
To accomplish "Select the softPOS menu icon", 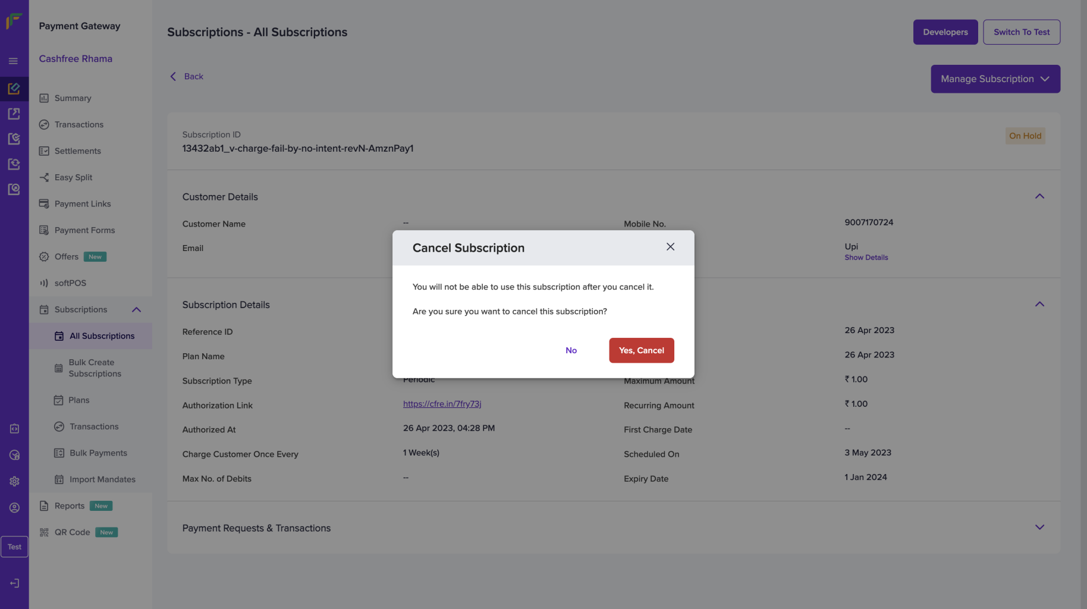I will tap(44, 282).
